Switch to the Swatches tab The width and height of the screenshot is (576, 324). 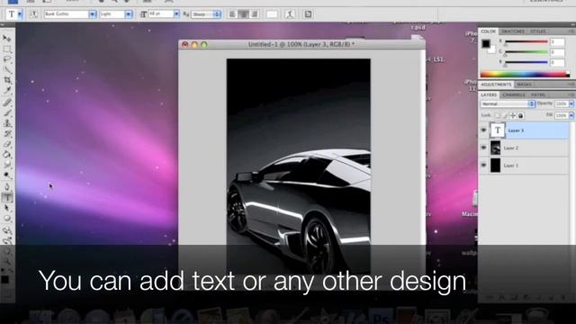point(513,31)
